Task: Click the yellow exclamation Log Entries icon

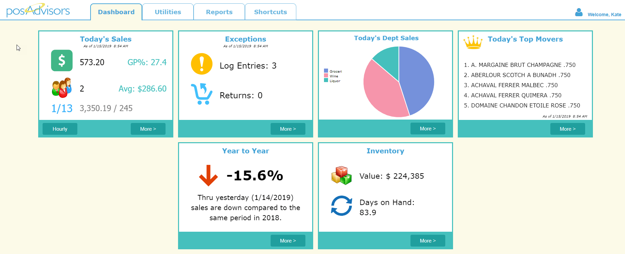Action: click(202, 64)
